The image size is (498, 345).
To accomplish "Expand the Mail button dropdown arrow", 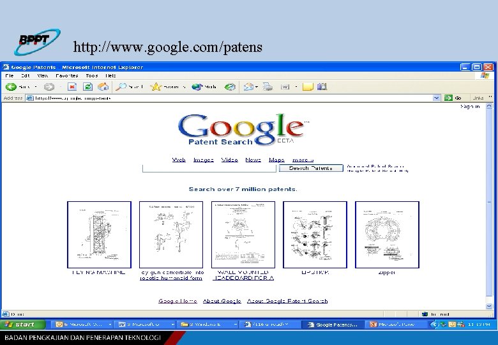I will coord(256,87).
